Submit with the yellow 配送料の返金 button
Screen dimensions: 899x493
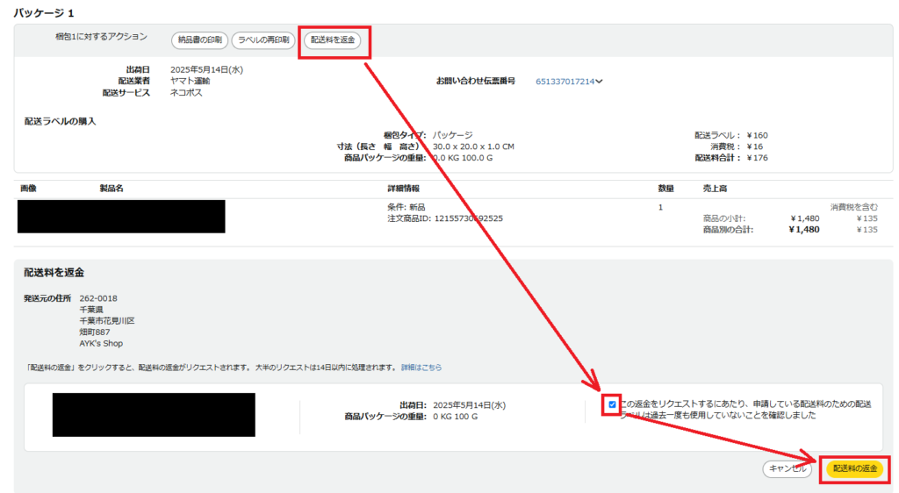click(854, 469)
